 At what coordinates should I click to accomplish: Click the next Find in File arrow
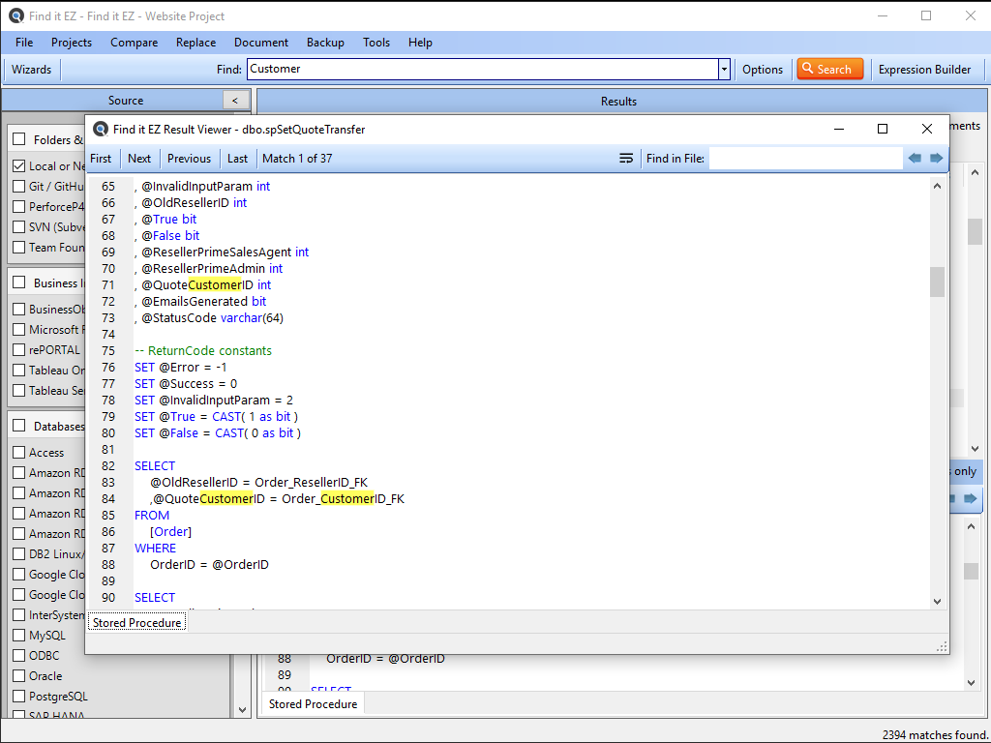click(x=936, y=159)
